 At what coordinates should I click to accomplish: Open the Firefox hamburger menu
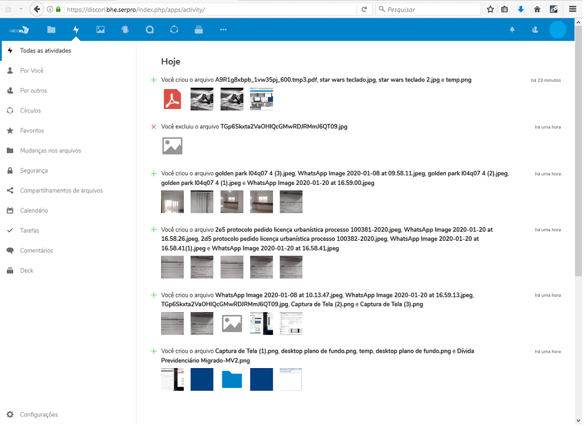pos(572,9)
